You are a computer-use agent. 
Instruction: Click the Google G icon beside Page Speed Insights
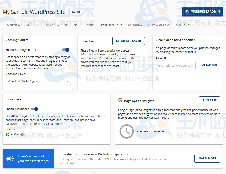[x=120, y=100]
